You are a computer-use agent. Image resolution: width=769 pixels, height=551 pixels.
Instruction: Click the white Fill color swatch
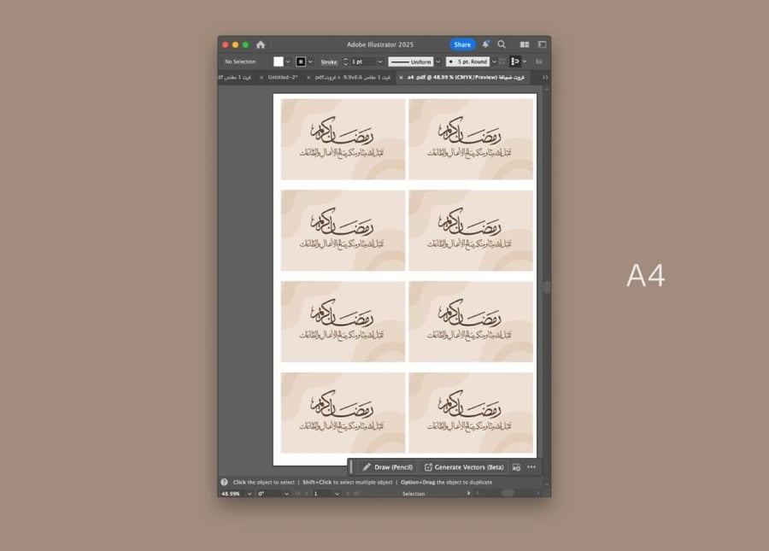tap(278, 62)
